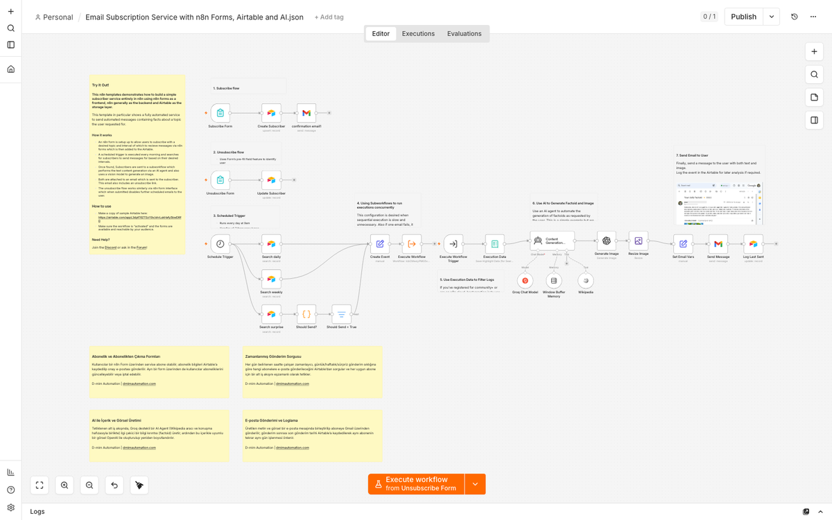
Task: Pop out Logs panel icon
Action: point(806,512)
